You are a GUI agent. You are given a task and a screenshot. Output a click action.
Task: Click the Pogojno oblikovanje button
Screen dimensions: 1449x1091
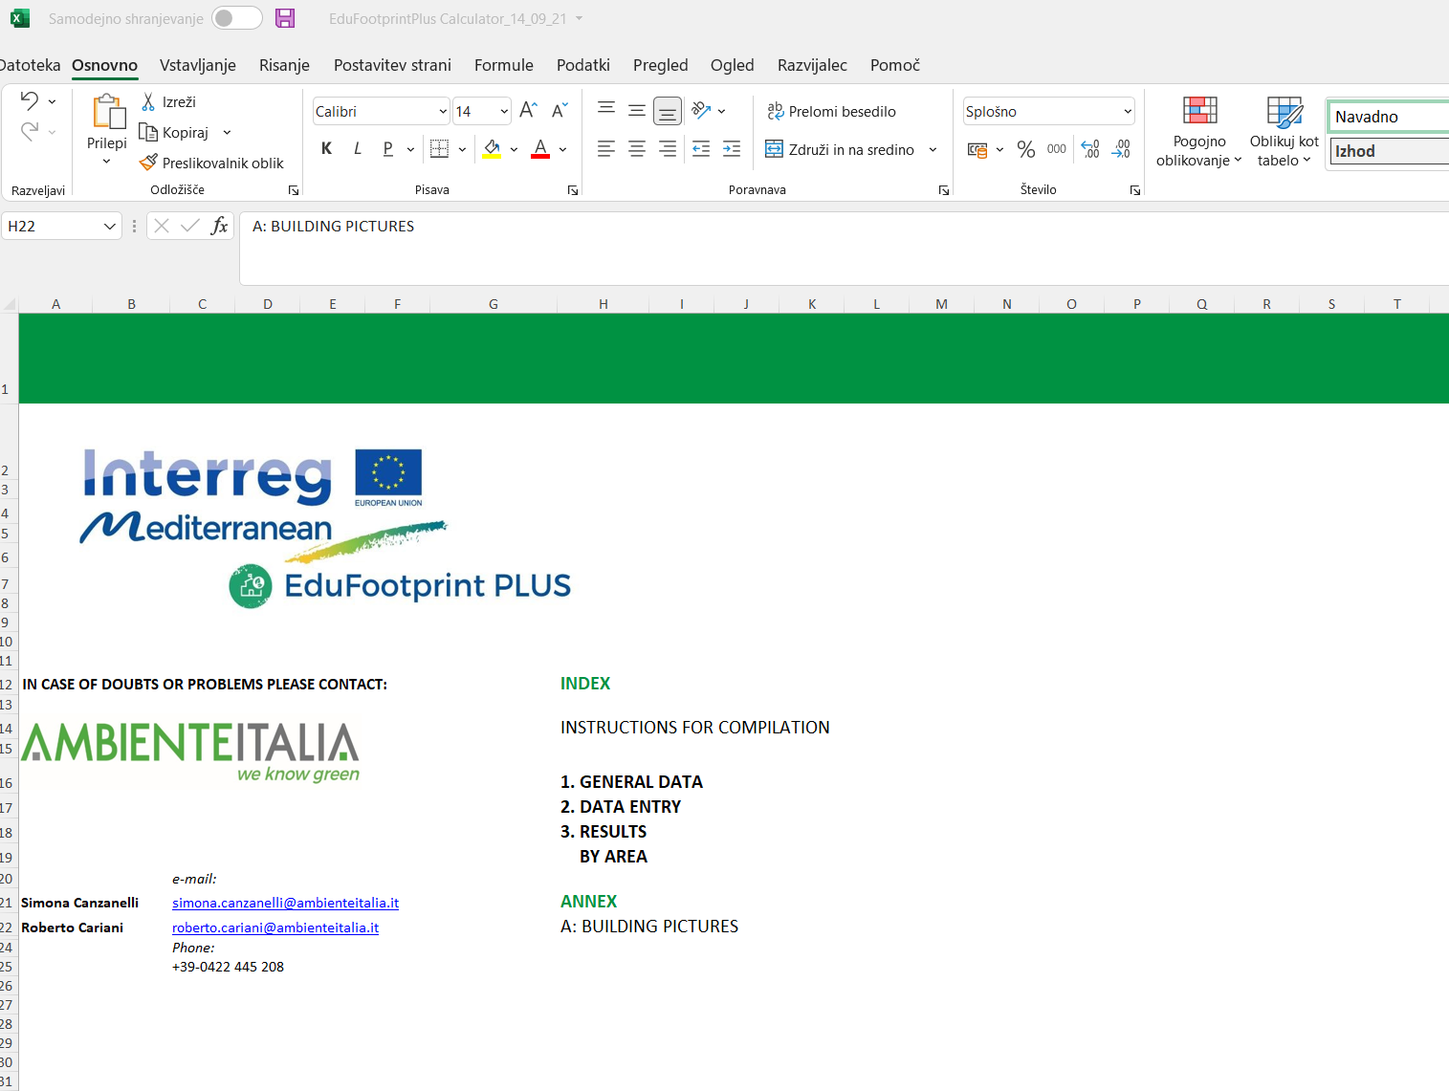click(1198, 132)
